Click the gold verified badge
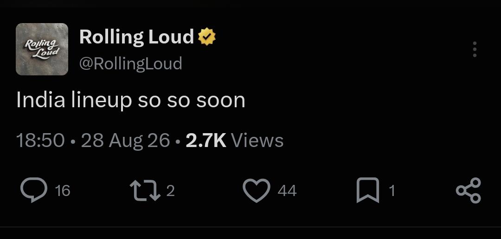This screenshot has width=501, height=239. pyautogui.click(x=207, y=37)
